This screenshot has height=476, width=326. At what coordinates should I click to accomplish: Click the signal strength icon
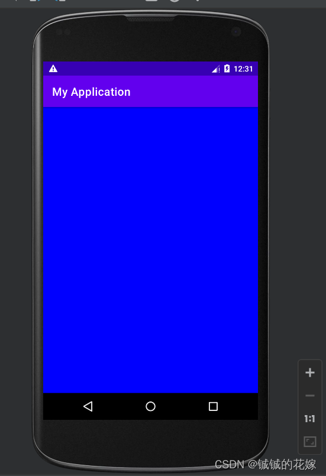tap(216, 69)
